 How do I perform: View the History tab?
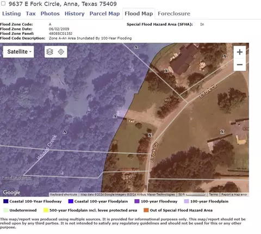click(74, 14)
